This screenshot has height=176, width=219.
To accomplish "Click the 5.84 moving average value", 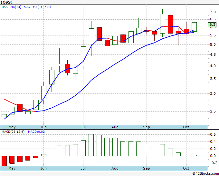I will (x=48, y=7).
